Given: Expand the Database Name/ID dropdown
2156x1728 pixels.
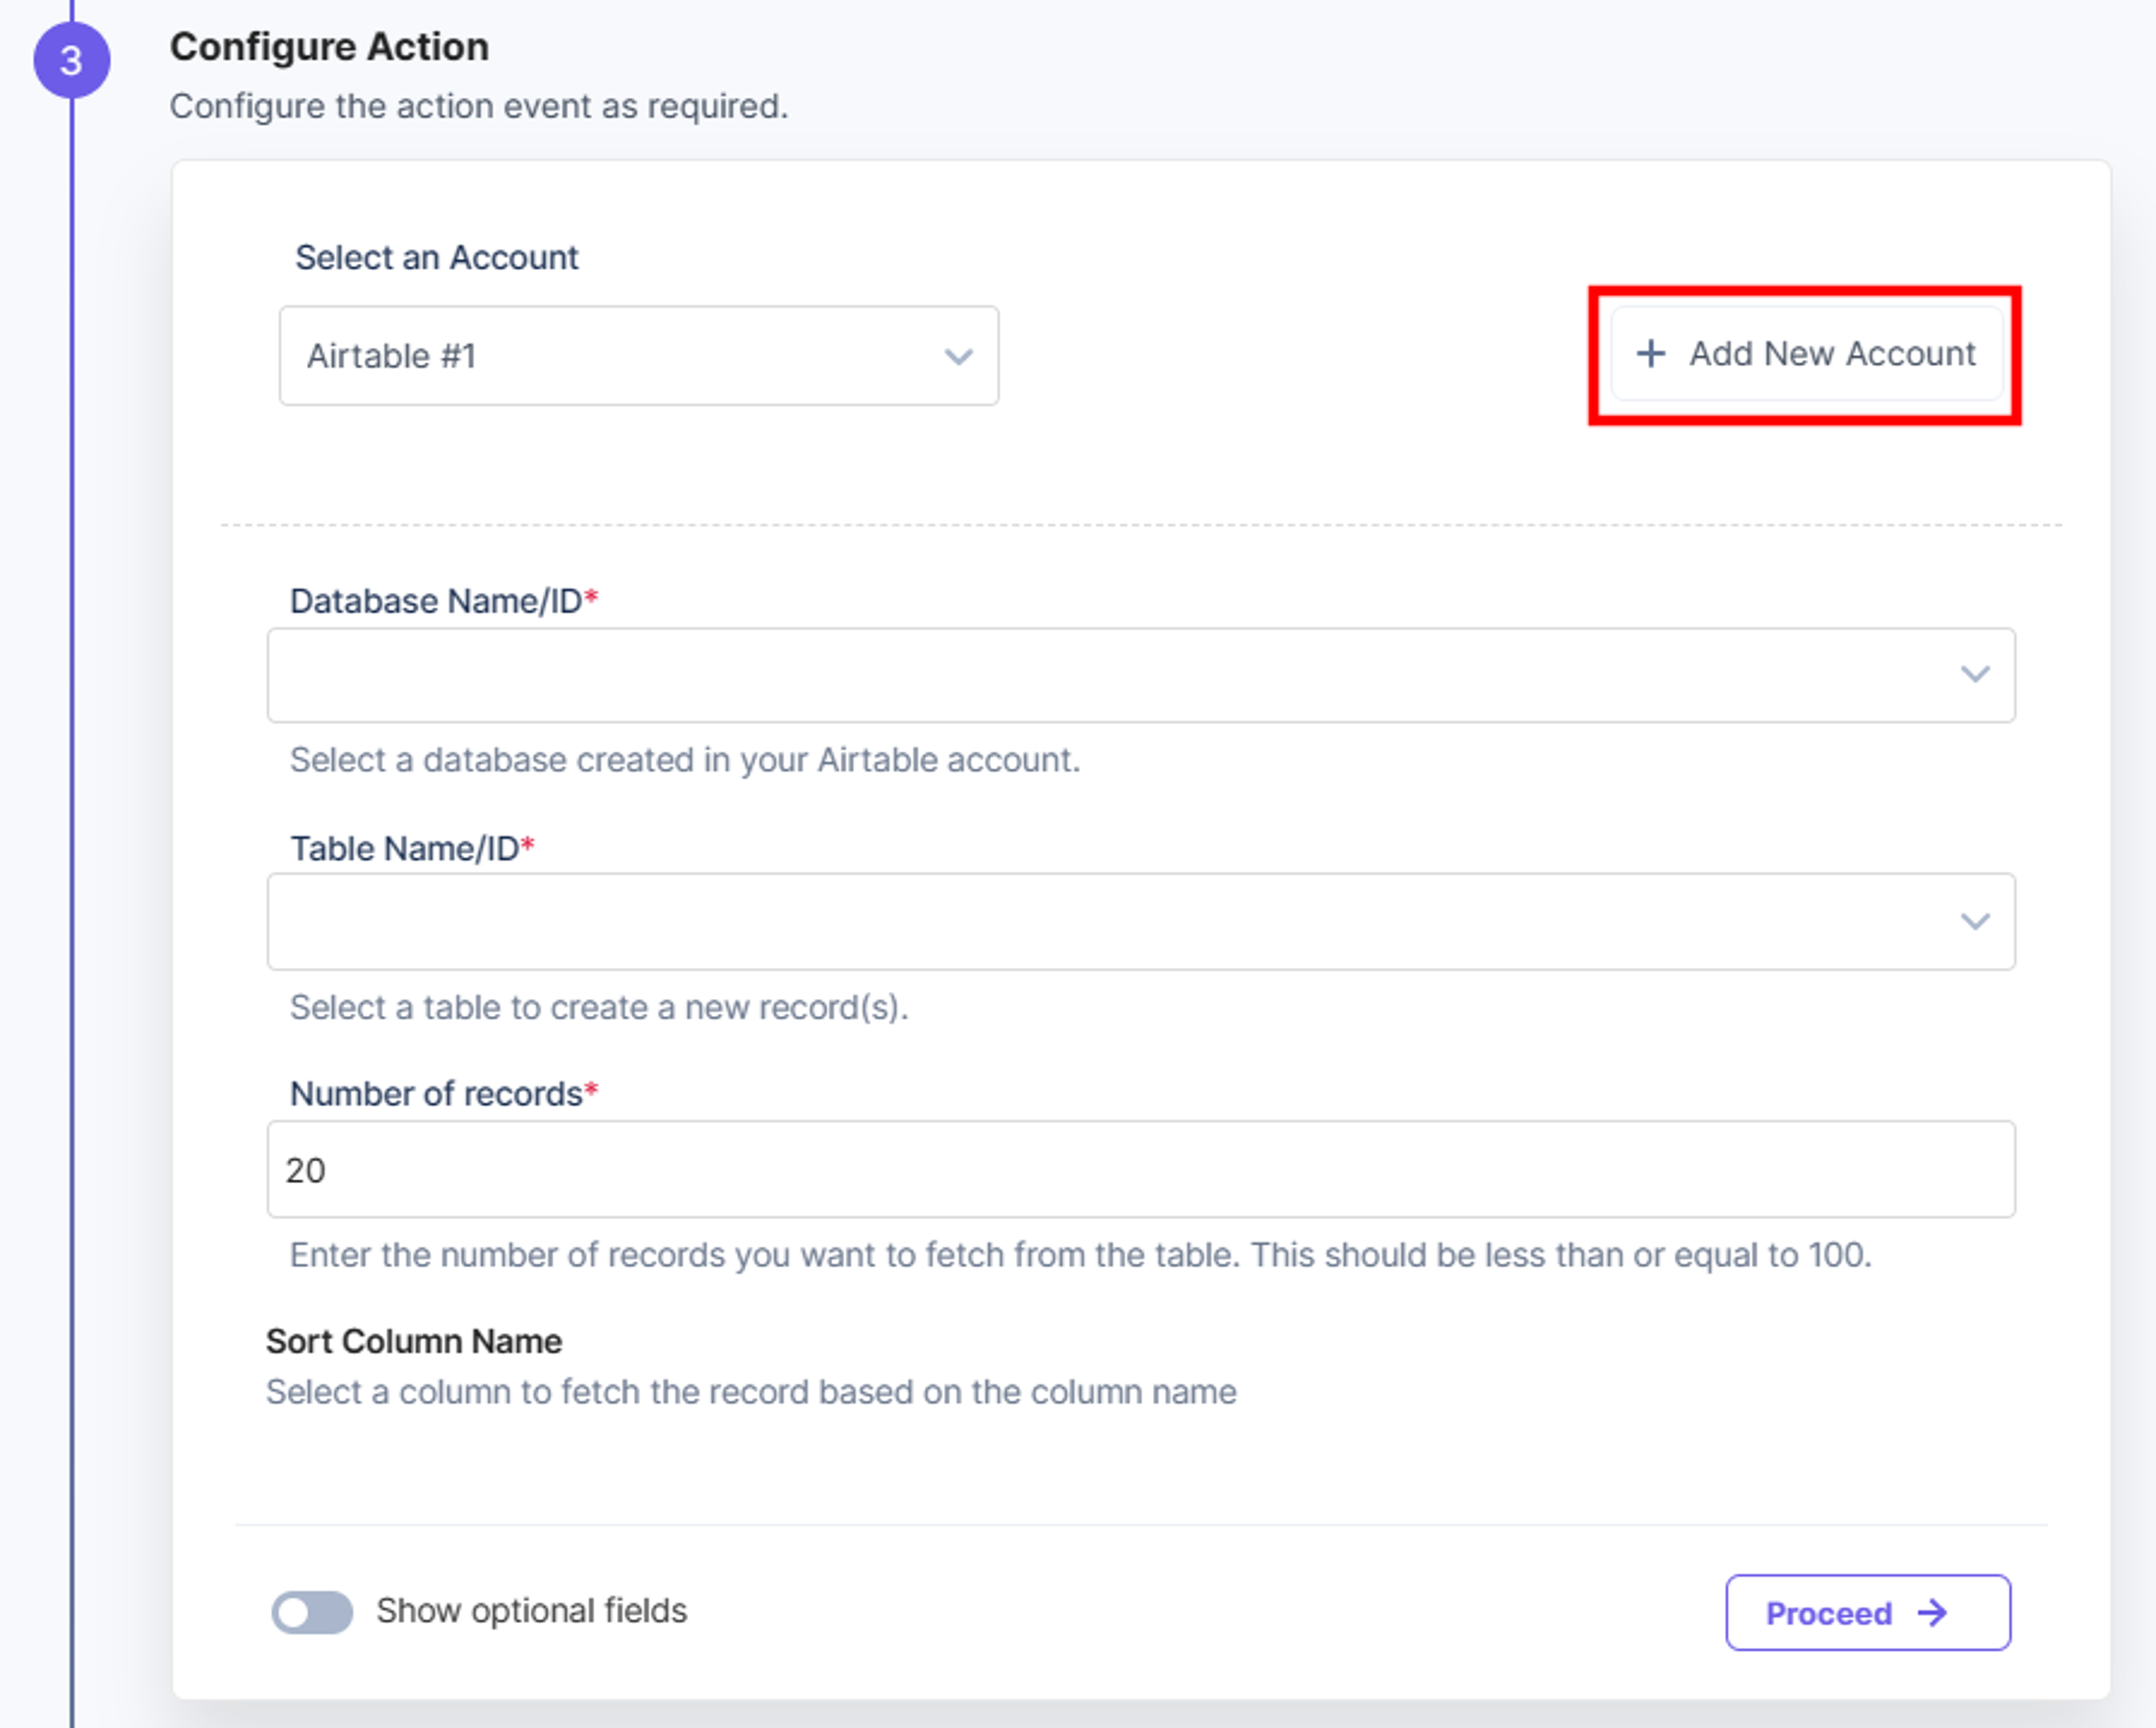Looking at the screenshot, I should pyautogui.click(x=1141, y=675).
